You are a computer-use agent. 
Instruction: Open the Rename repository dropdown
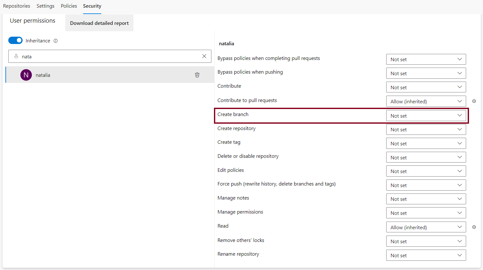(x=426, y=255)
